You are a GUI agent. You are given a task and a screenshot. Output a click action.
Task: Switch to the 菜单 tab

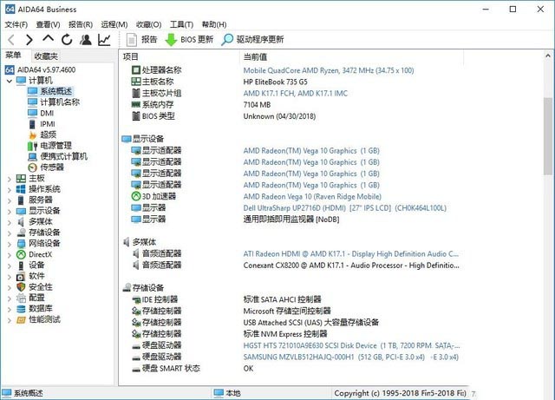coord(13,56)
